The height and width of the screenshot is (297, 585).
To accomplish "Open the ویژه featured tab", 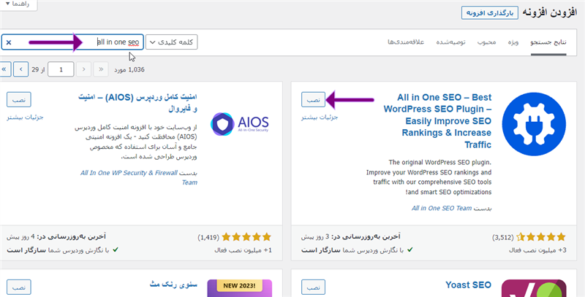I will point(513,42).
